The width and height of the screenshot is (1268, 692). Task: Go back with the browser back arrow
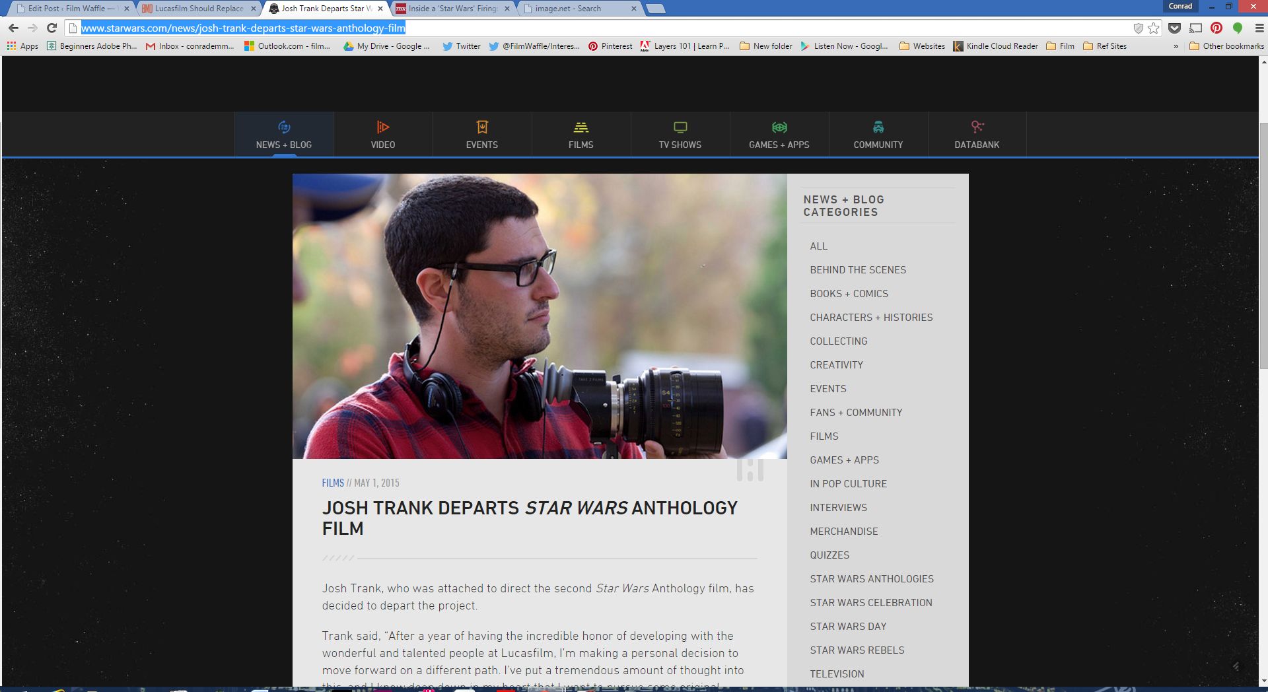pyautogui.click(x=13, y=28)
